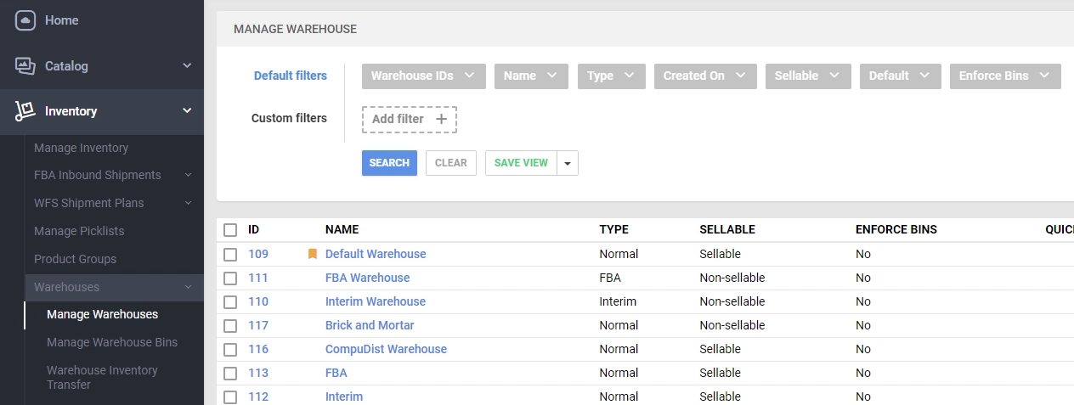Click warehouse ID link 109
Screen dimensions: 1074x405
tap(258, 254)
